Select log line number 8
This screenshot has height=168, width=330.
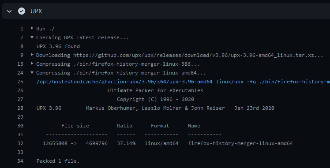pyautogui.click(x=22, y=46)
